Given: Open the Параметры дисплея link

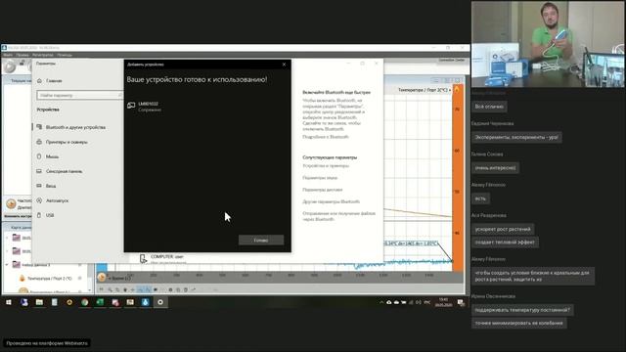Looking at the screenshot, I should pyautogui.click(x=322, y=190).
